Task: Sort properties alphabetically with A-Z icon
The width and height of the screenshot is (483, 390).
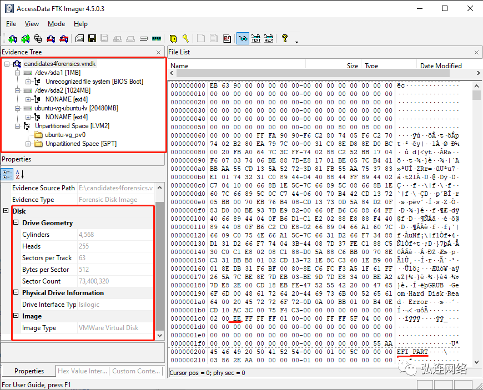Action: click(19, 174)
